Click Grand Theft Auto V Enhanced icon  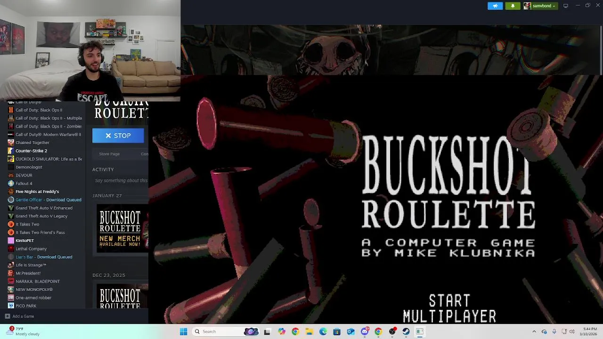tap(11, 208)
